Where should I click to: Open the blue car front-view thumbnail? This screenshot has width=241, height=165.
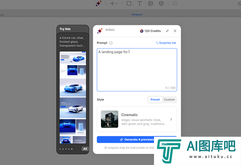(x=72, y=70)
